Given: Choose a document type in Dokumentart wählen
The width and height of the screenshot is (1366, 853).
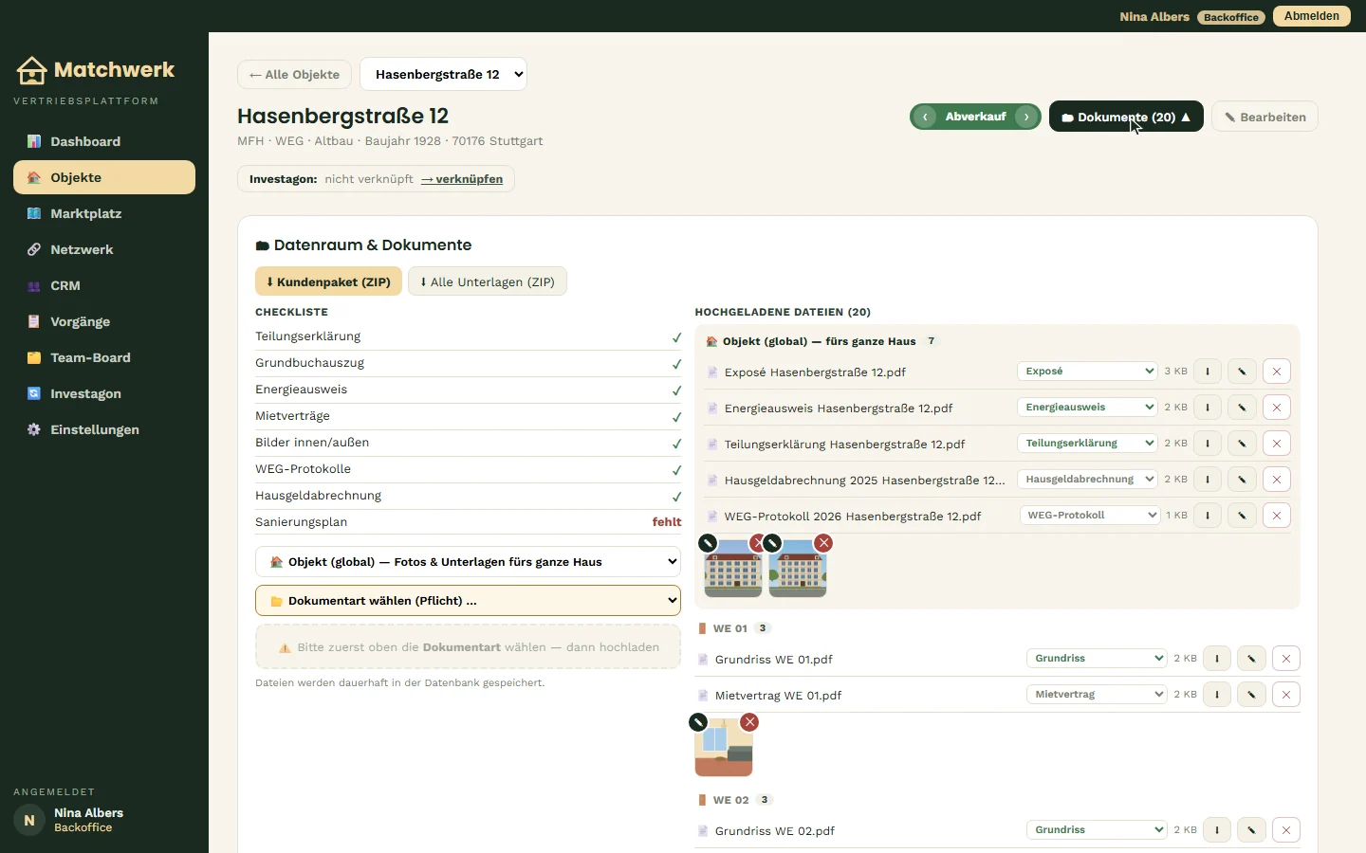Looking at the screenshot, I should pyautogui.click(x=468, y=601).
